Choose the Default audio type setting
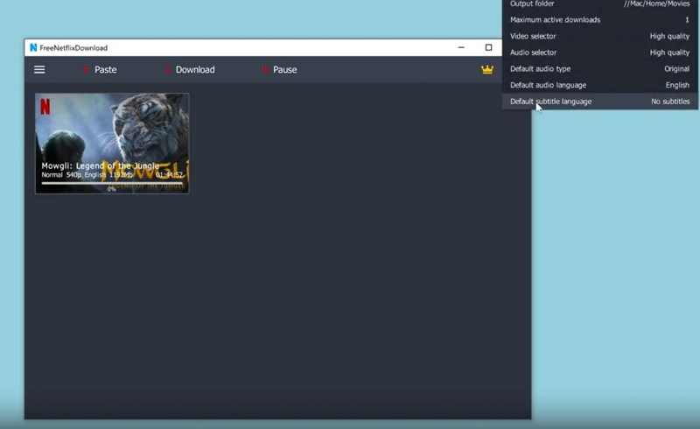The image size is (700, 429). tap(599, 69)
